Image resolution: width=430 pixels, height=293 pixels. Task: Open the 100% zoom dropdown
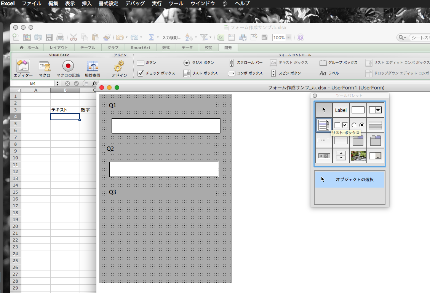289,38
